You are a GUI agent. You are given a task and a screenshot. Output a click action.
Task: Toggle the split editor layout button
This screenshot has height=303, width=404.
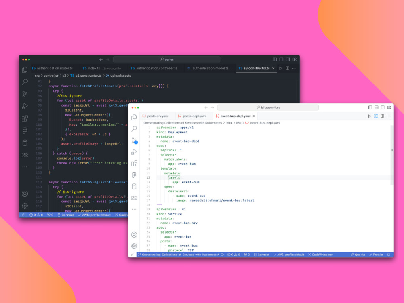[x=382, y=116]
